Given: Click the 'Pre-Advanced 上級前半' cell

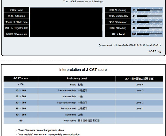Looking at the screenshot, I should tap(77, 108).
